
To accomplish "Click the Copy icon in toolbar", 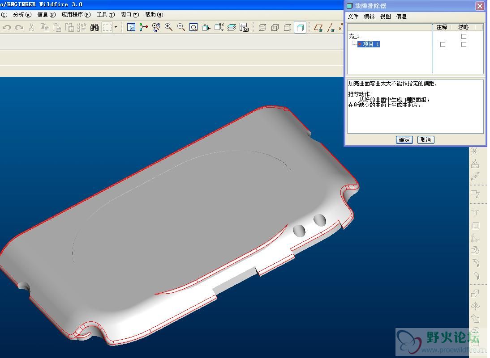I will (x=44, y=27).
